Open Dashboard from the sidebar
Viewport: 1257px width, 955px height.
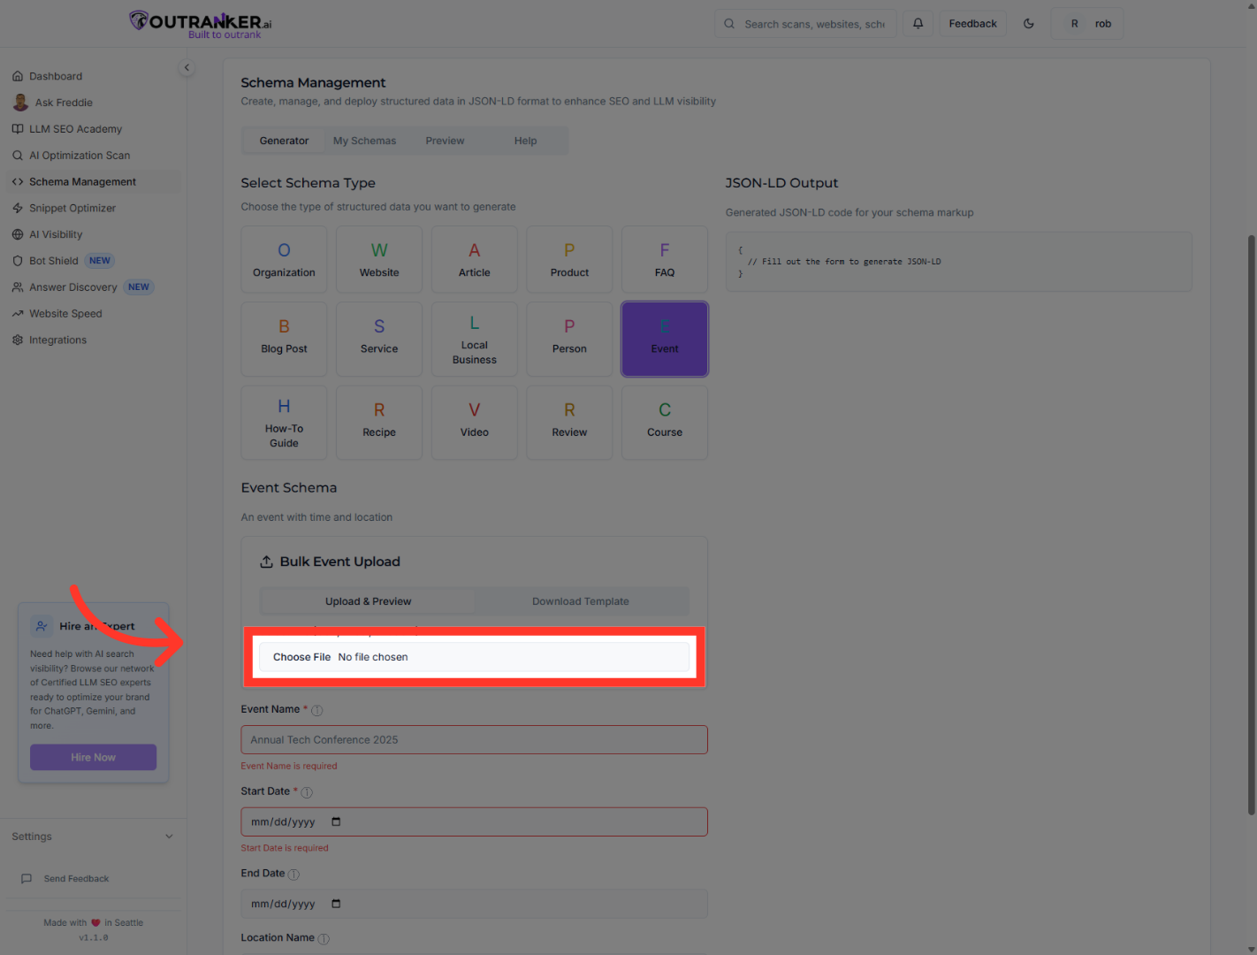click(56, 76)
